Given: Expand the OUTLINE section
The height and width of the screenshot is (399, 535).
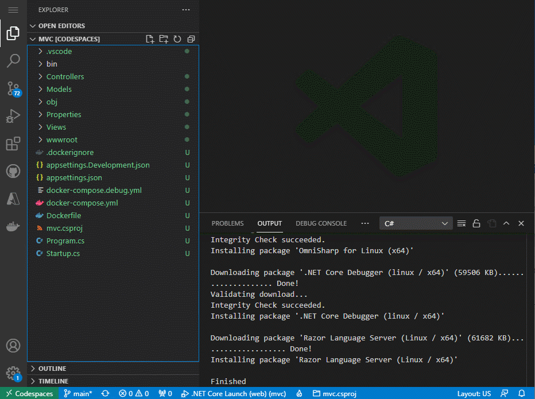Looking at the screenshot, I should click(x=113, y=369).
